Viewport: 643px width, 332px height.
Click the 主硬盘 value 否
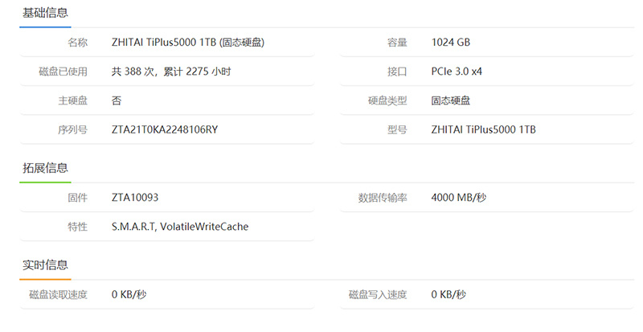click(117, 100)
